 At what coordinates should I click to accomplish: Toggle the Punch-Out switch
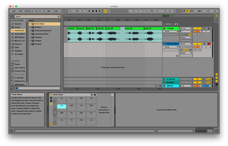[157, 11]
